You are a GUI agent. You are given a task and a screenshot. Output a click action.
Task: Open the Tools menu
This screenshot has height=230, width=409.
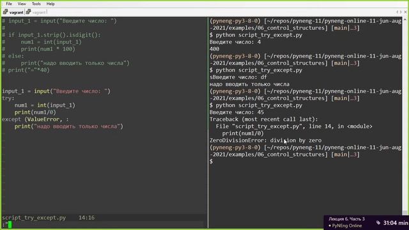pos(36,4)
